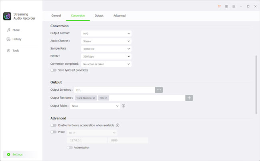Image resolution: width=260 pixels, height=161 pixels.
Task: Open the Conversion completed action dropdown
Action: (106, 64)
